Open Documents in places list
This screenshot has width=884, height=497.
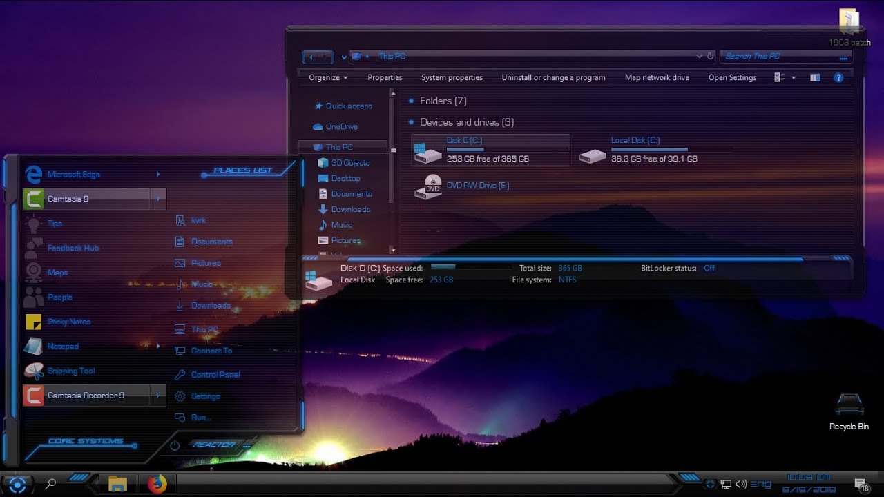(203, 242)
